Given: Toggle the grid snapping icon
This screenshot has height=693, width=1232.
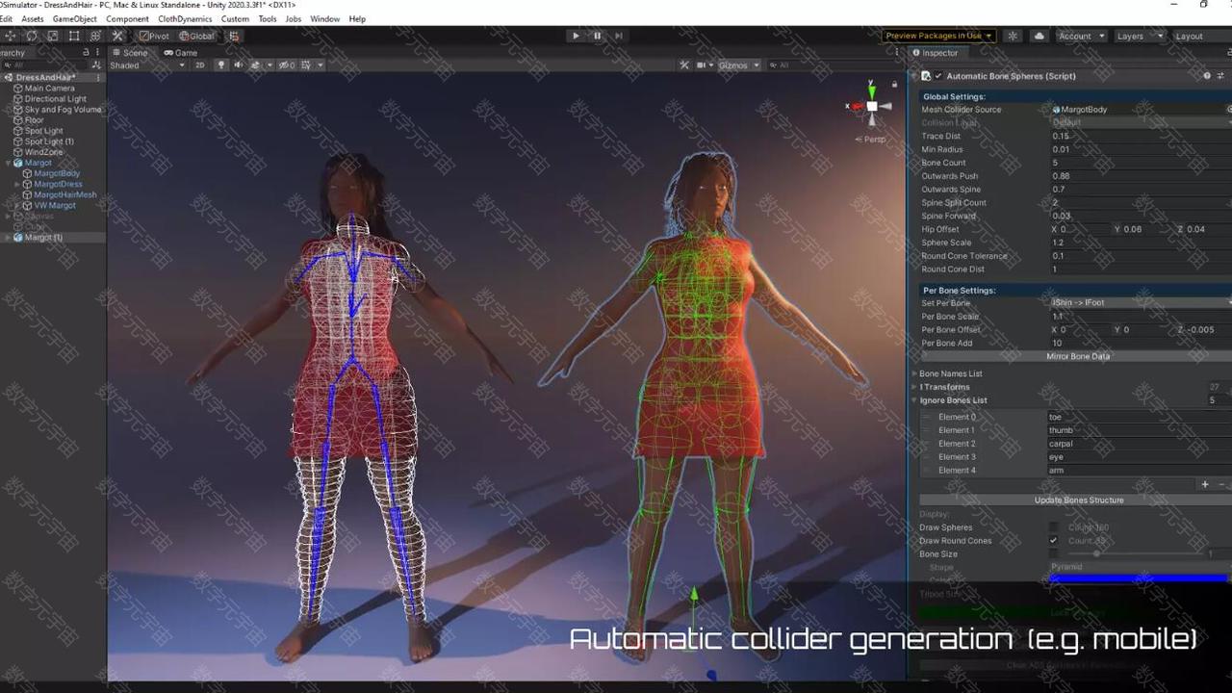Looking at the screenshot, I should point(234,36).
